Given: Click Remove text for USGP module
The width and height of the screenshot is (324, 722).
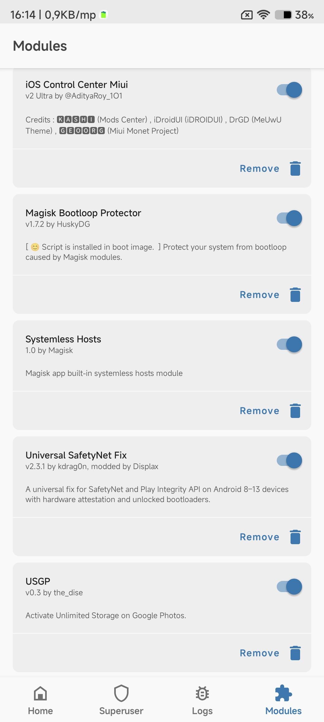Looking at the screenshot, I should [260, 653].
